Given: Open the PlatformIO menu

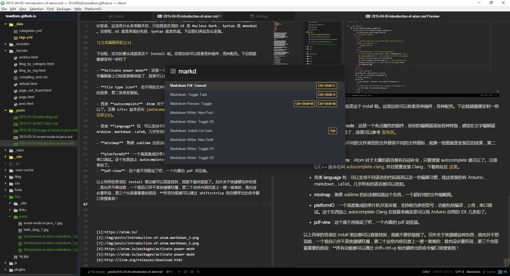Looking at the screenshot, I should click(x=93, y=9).
